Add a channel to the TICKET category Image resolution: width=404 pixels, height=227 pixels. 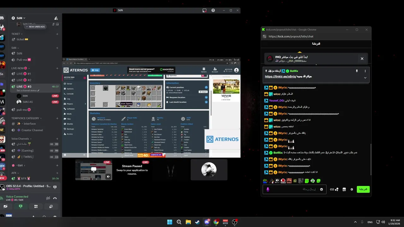pyautogui.click(x=57, y=34)
